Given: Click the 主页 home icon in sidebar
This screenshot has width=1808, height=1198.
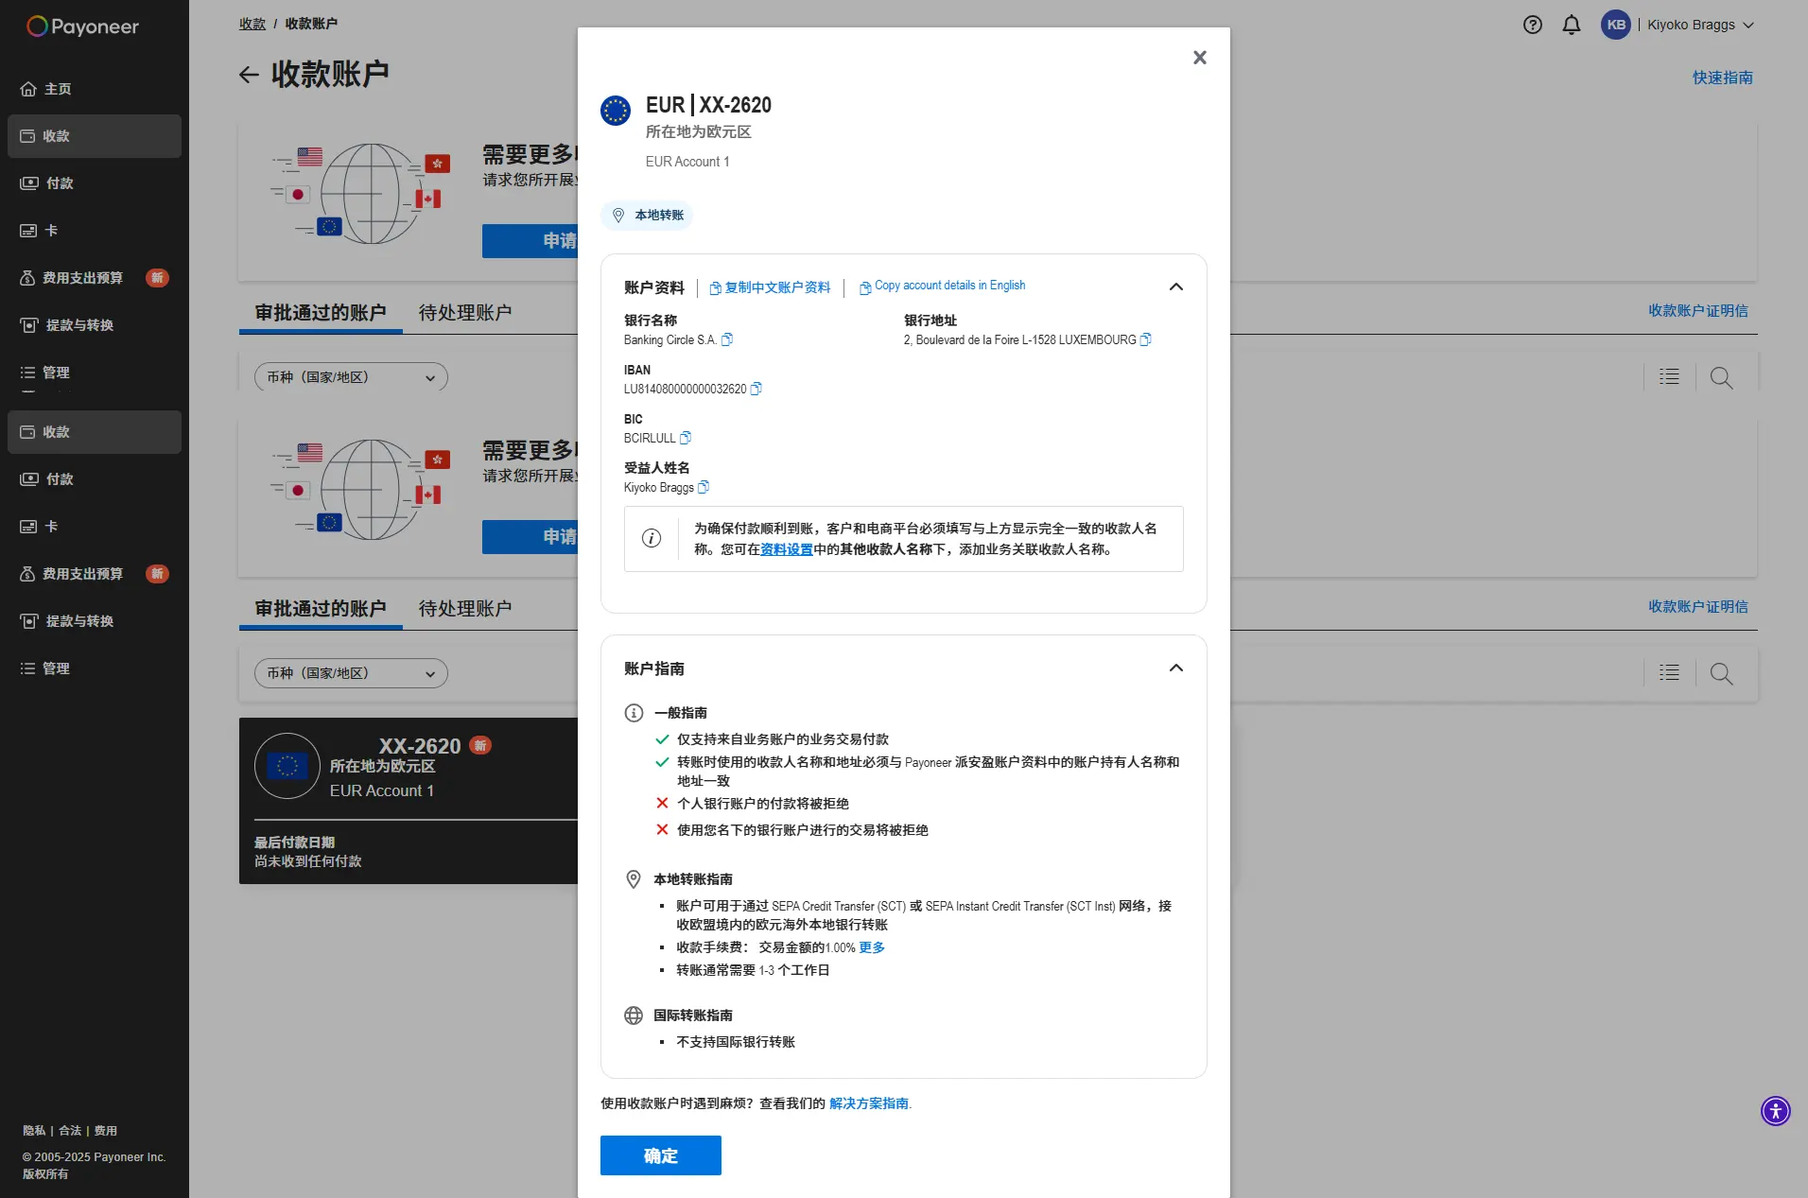Looking at the screenshot, I should 28,89.
